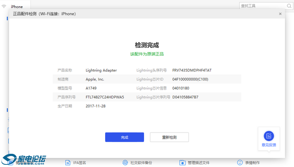Click the Lightning serial FRV7435DMDPHF4TAT value

click(192, 70)
